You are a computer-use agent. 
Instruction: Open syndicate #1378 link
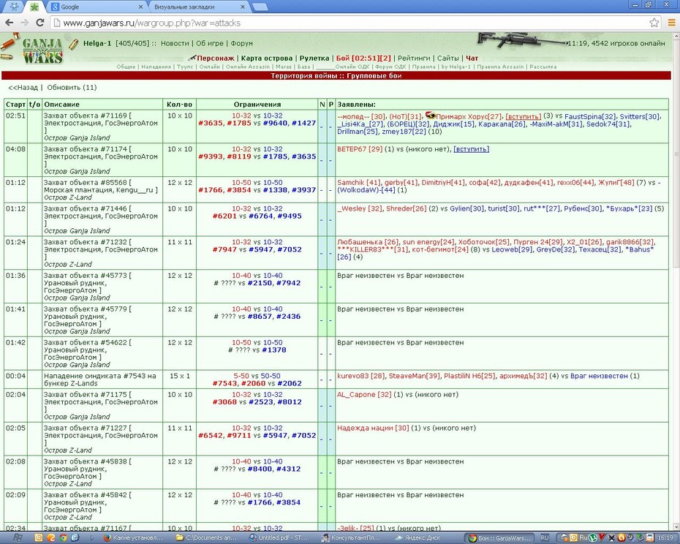(x=273, y=350)
